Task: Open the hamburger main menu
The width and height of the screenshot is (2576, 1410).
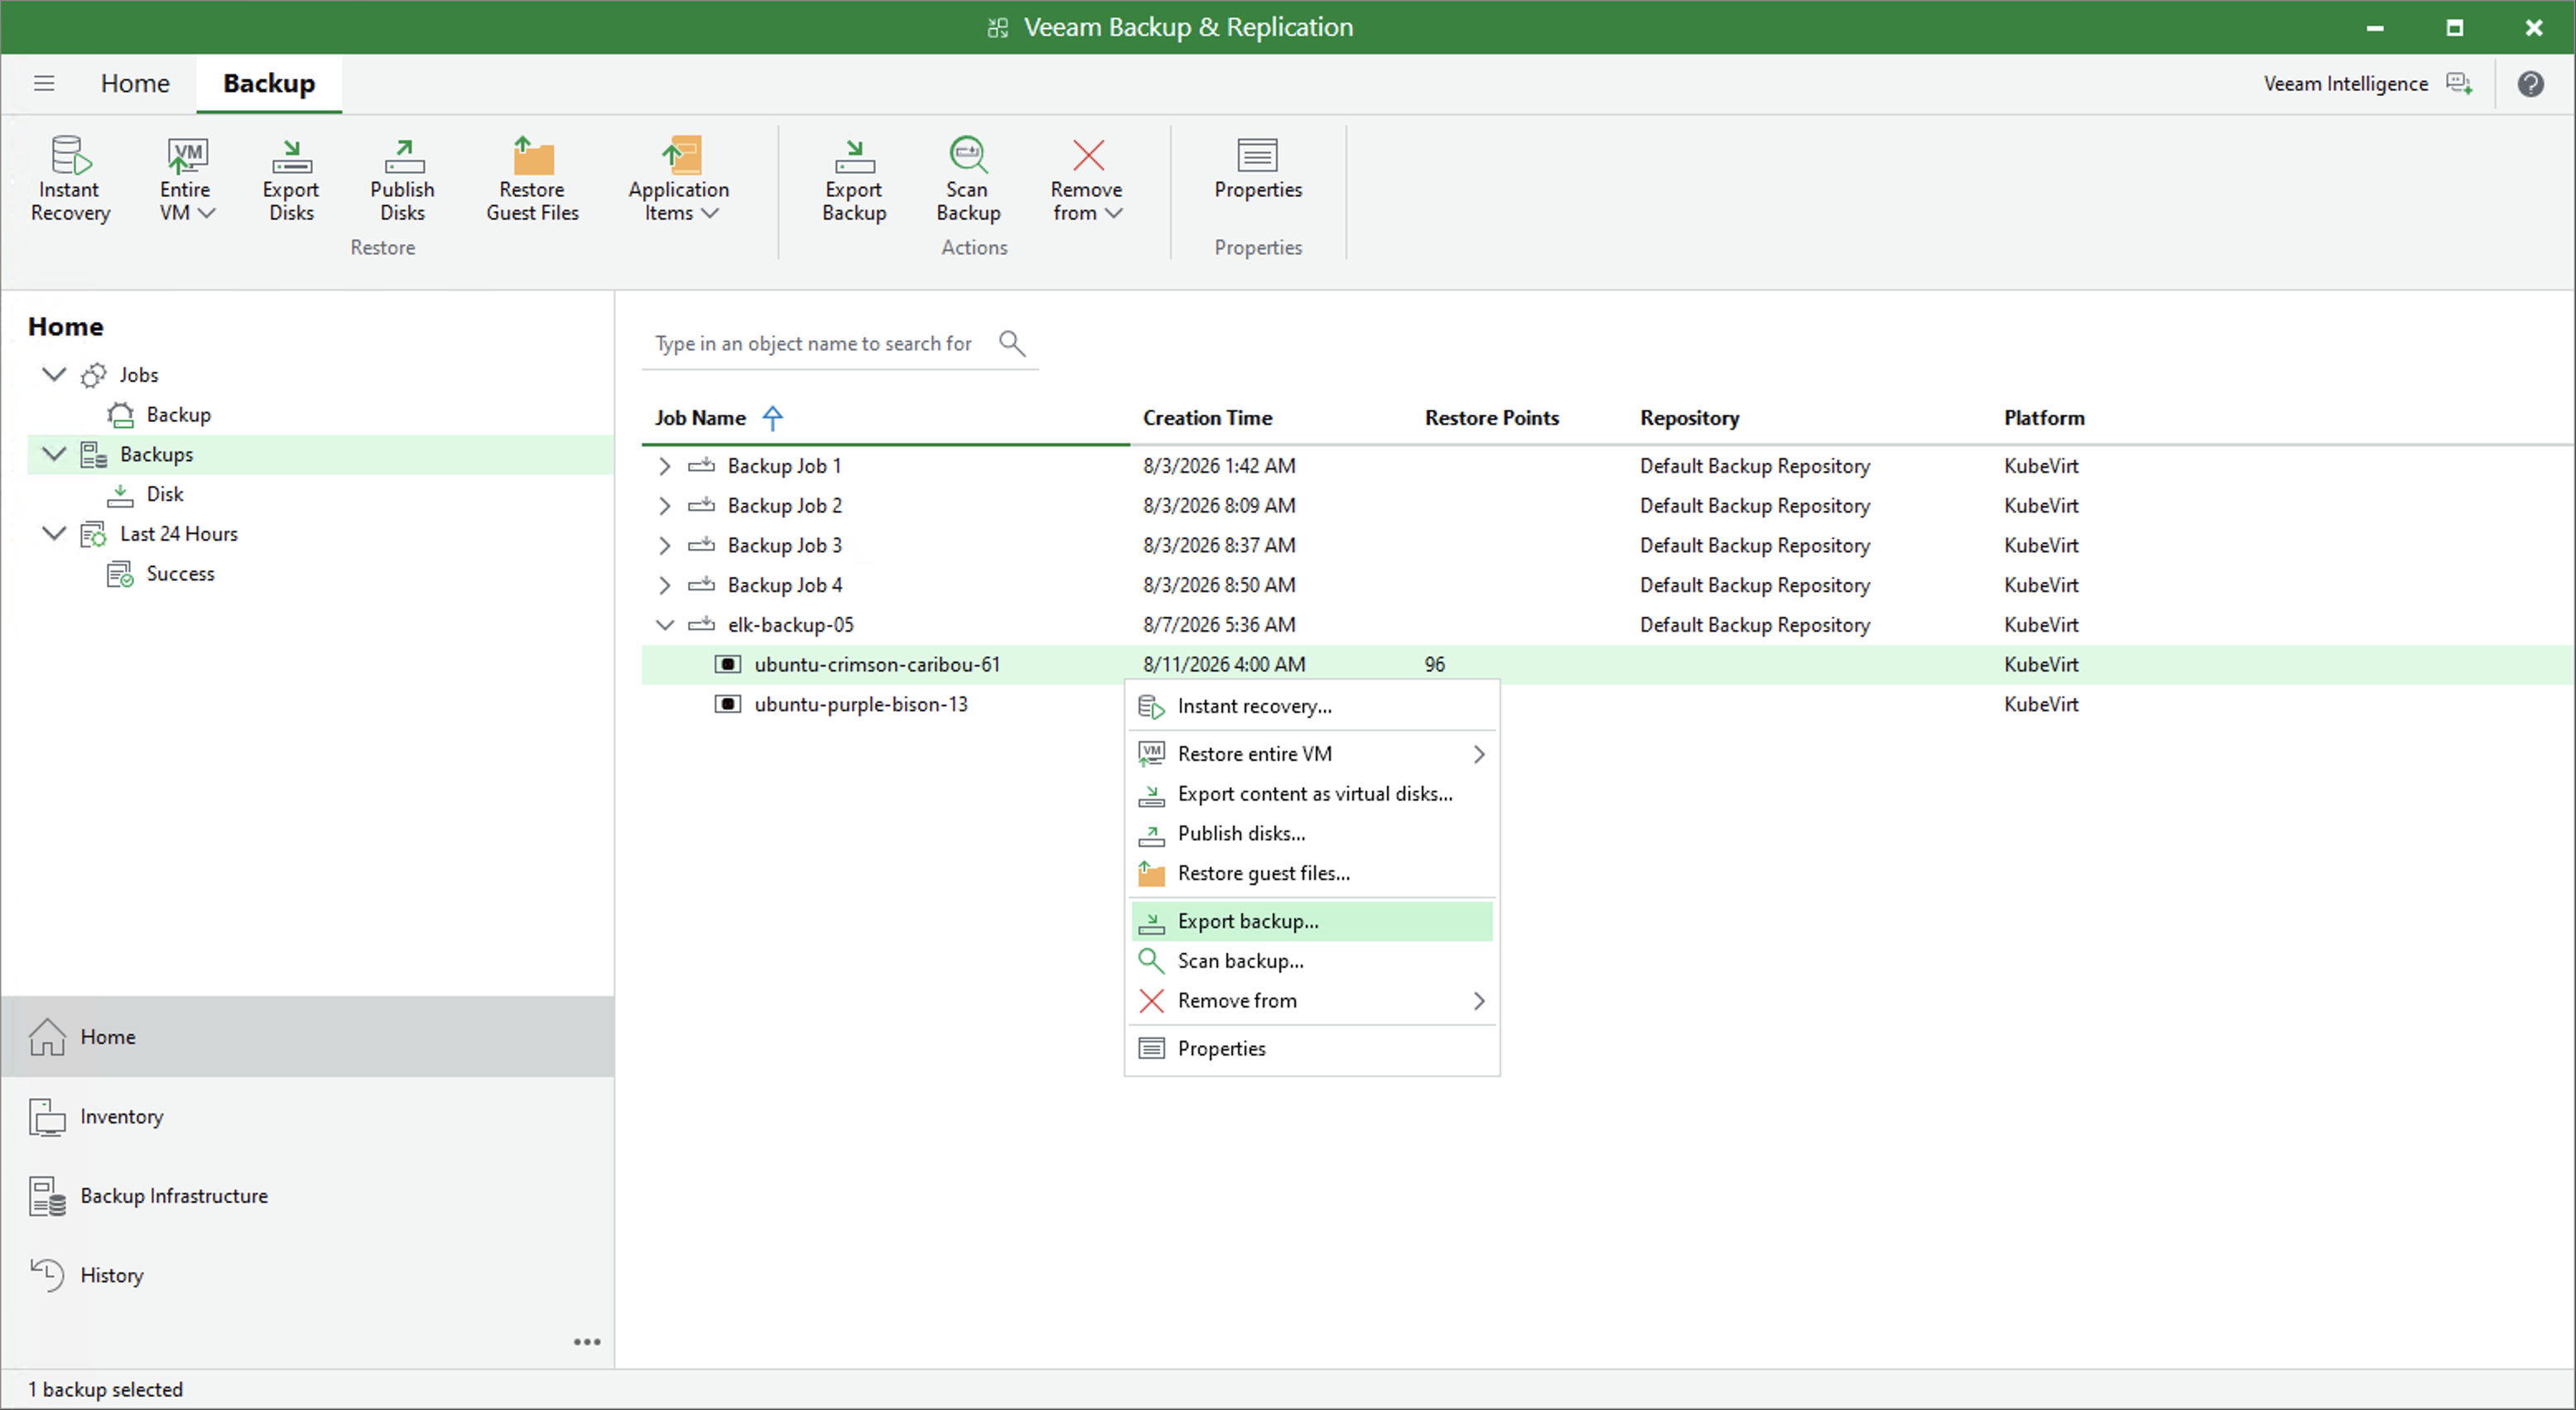Action: tap(44, 83)
